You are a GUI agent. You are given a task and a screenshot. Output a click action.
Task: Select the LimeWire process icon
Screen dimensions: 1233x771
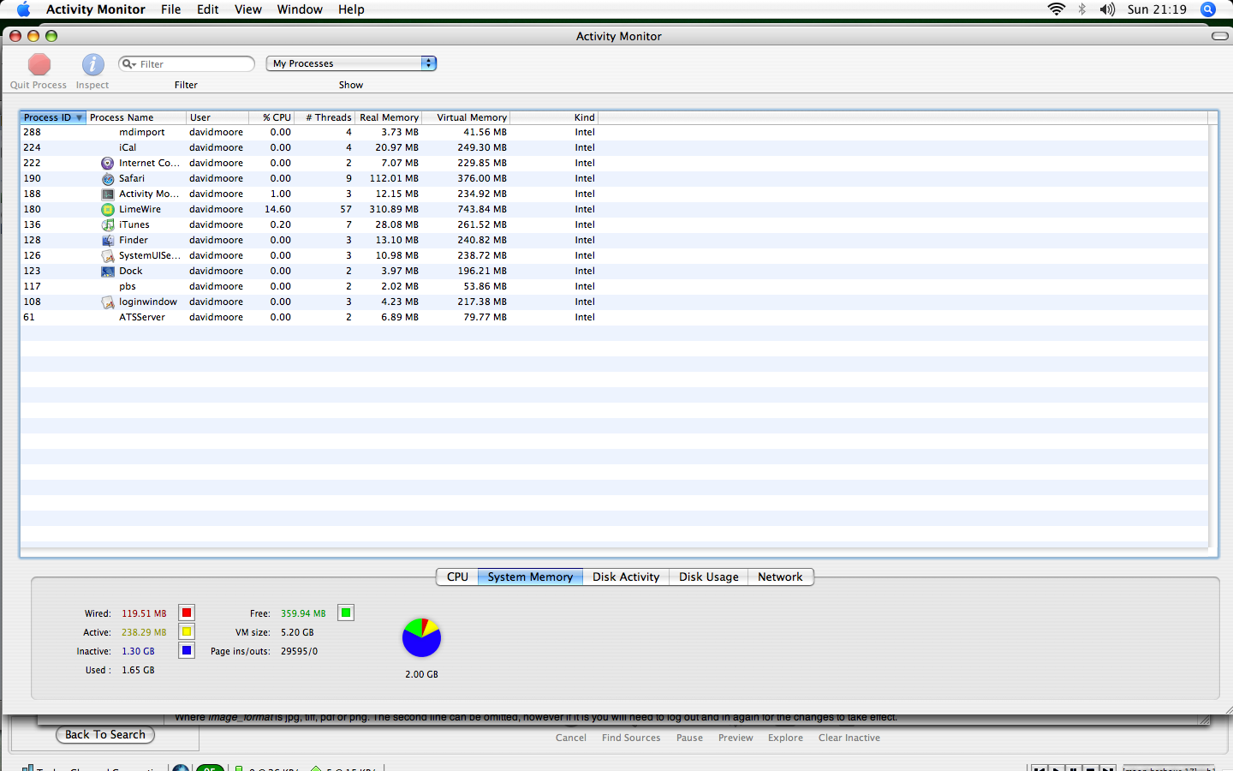click(107, 209)
